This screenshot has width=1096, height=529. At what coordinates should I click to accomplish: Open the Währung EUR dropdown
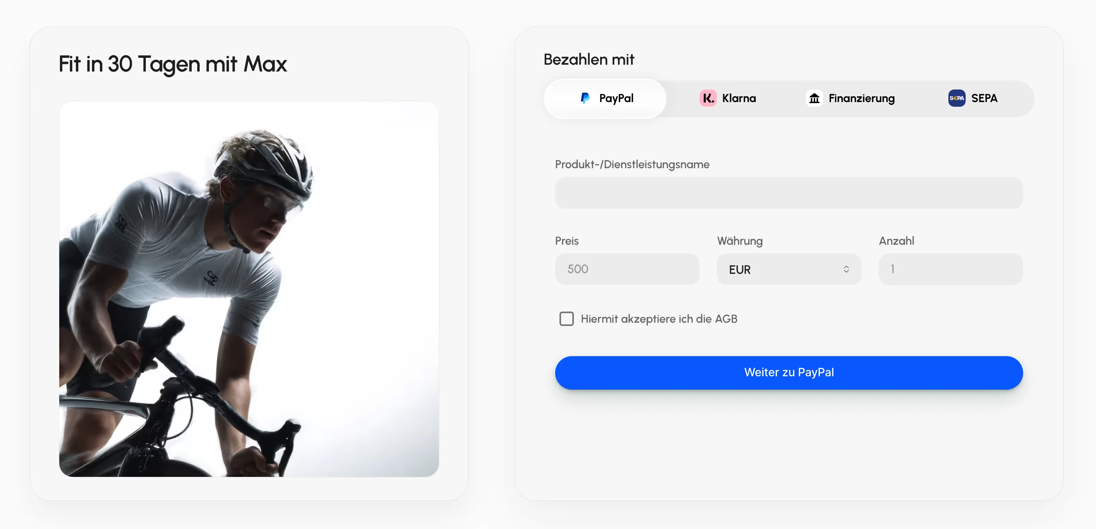click(788, 269)
